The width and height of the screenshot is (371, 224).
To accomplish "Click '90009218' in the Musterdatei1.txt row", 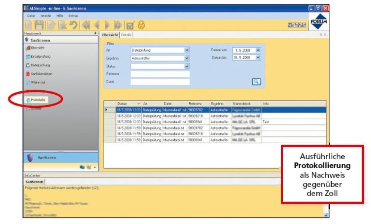I will click(198, 116).
